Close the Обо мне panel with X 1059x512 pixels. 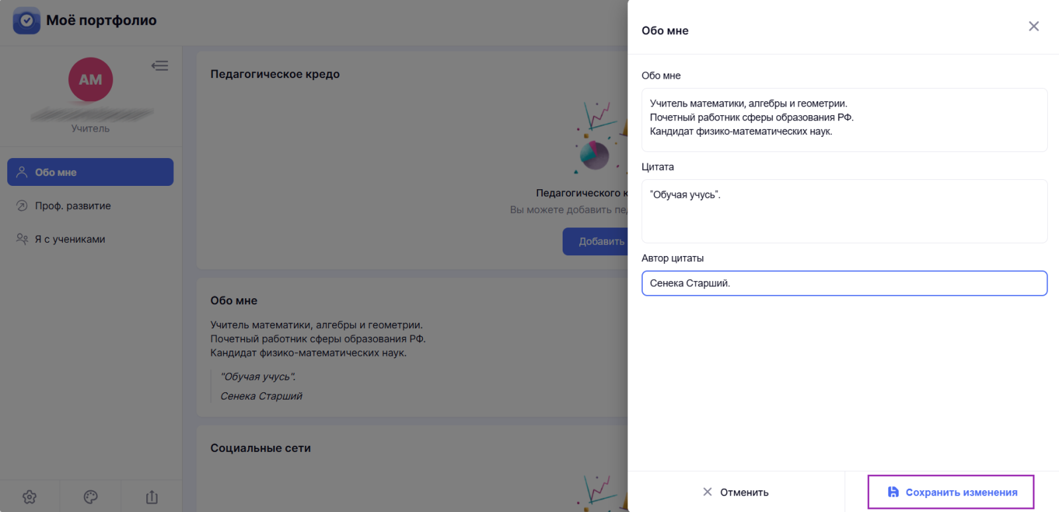coord(1034,26)
